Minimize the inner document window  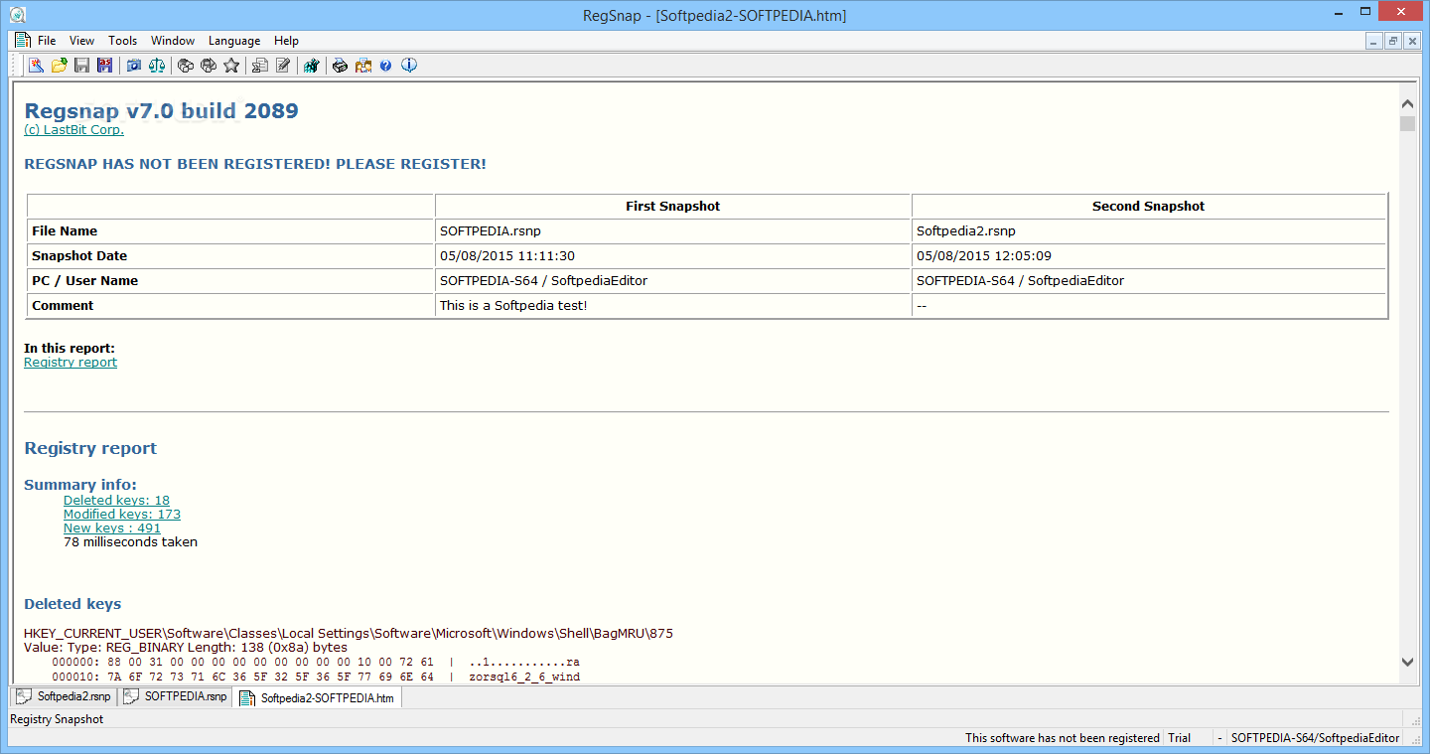point(1374,41)
